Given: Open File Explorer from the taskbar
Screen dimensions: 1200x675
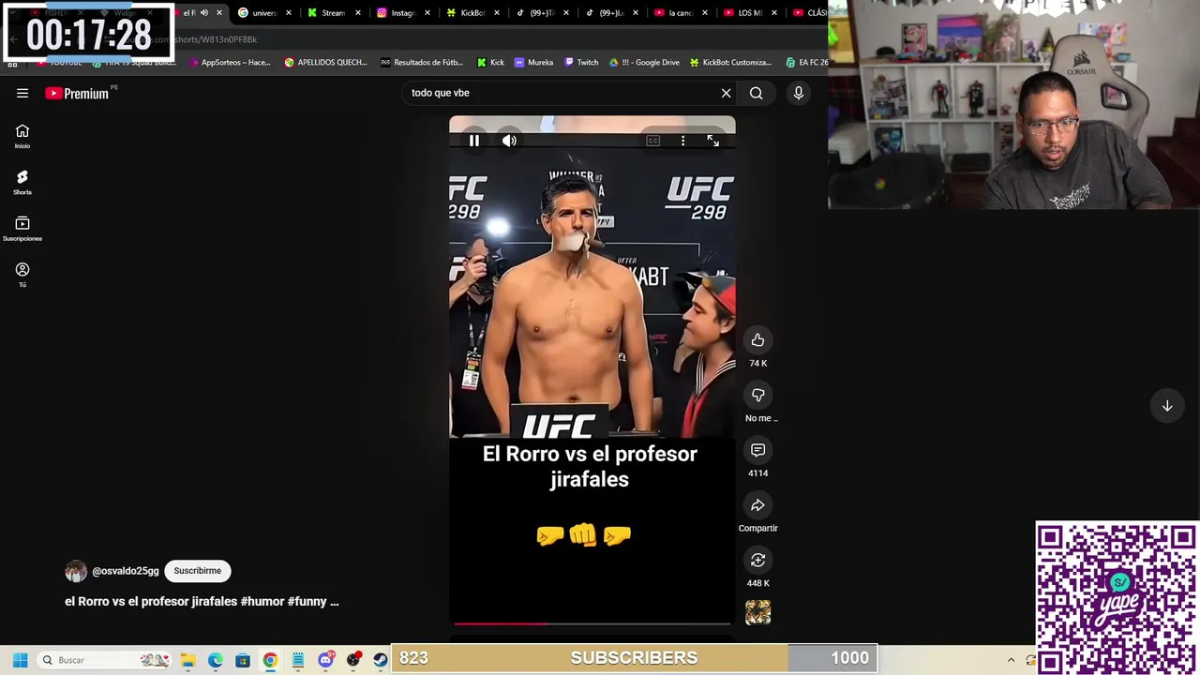Looking at the screenshot, I should click(x=187, y=660).
